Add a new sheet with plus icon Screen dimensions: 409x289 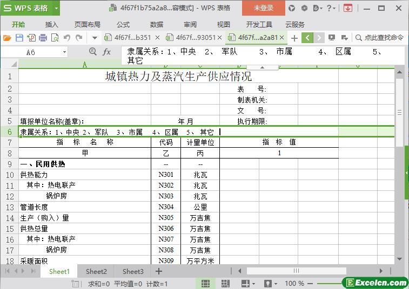[x=159, y=271]
